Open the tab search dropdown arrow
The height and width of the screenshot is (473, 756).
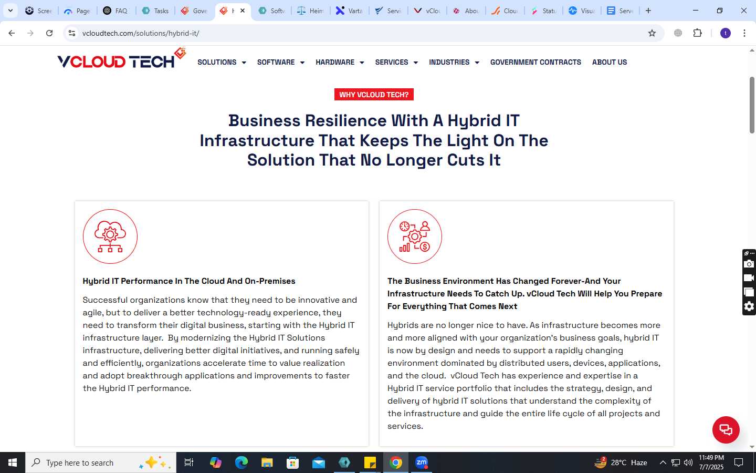pos(10,11)
